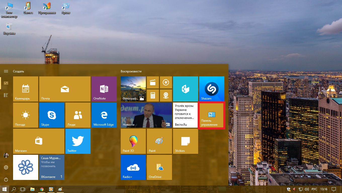342x193 pixels.
Task: Open the Groove Music small tile
Action: coord(166,82)
